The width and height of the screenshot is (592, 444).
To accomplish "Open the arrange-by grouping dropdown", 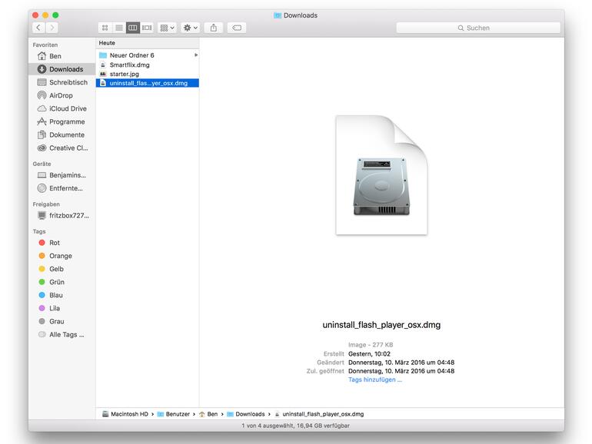I will 167,28.
